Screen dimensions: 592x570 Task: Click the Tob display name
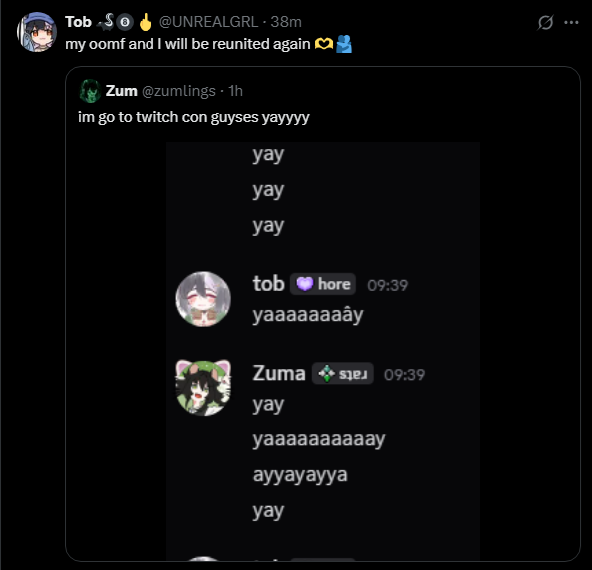point(78,22)
